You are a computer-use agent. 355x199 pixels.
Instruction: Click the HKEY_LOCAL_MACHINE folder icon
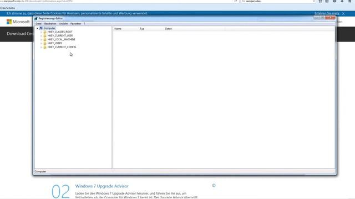point(45,39)
